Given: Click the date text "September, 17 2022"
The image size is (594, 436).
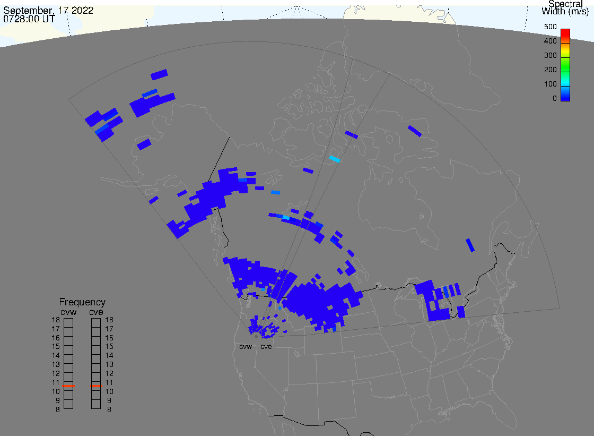Looking at the screenshot, I should click(48, 10).
